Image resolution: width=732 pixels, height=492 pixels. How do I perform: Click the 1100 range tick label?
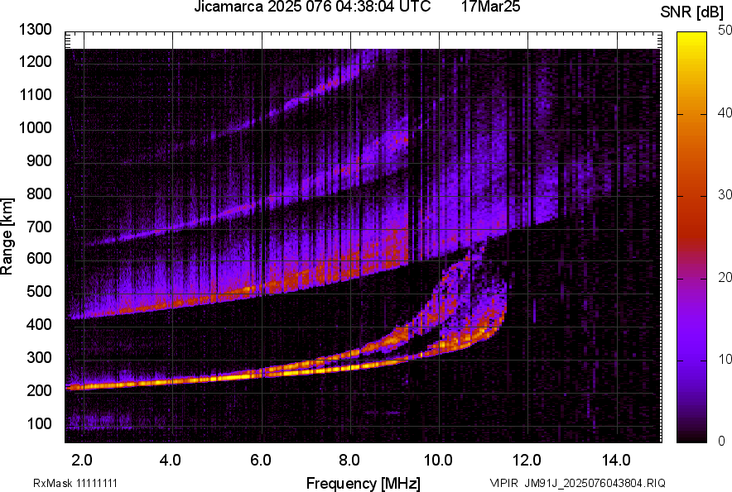click(x=35, y=94)
